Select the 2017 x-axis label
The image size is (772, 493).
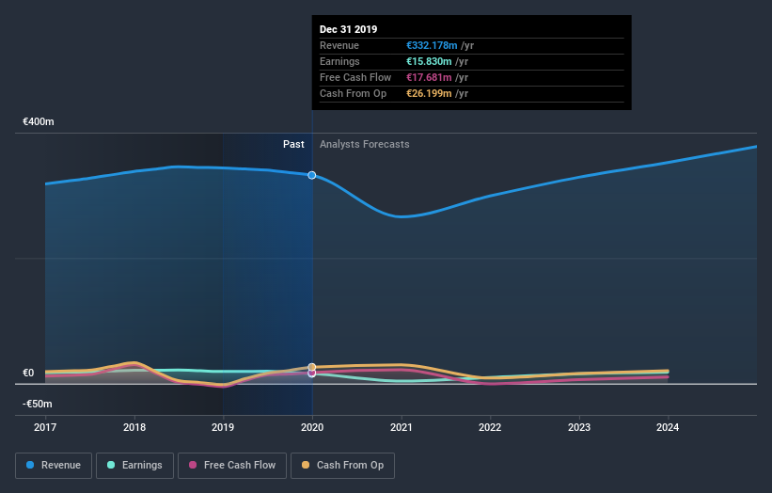[45, 427]
